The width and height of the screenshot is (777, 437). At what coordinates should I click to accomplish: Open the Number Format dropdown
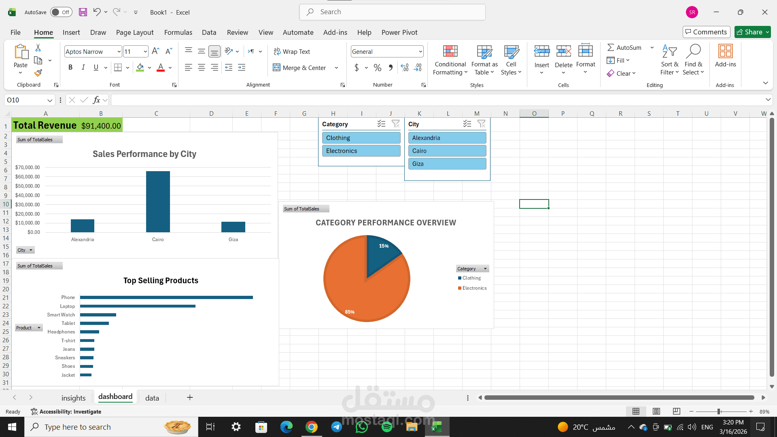point(420,51)
